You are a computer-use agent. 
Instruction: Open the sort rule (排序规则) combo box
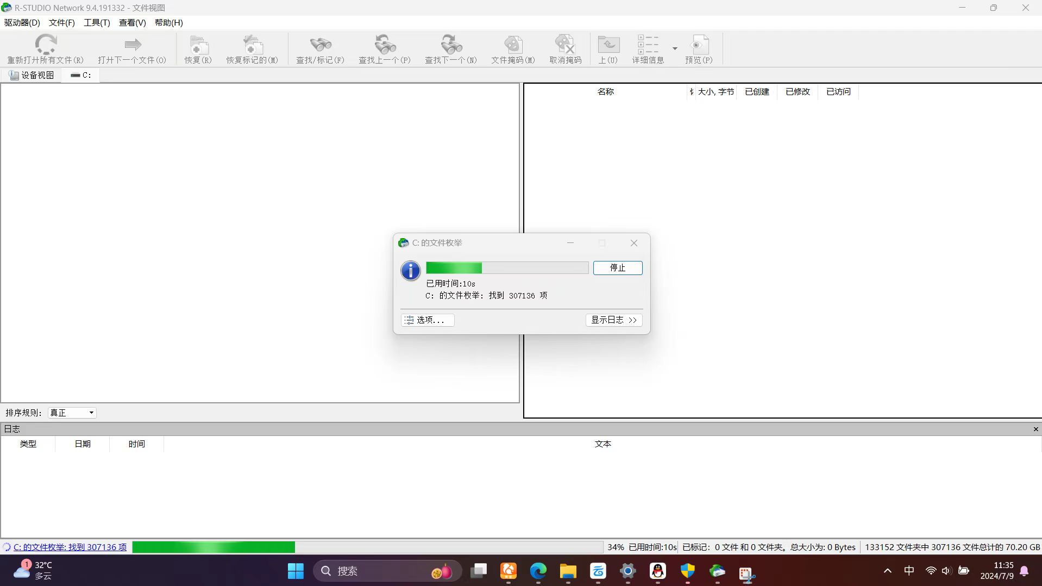point(72,413)
